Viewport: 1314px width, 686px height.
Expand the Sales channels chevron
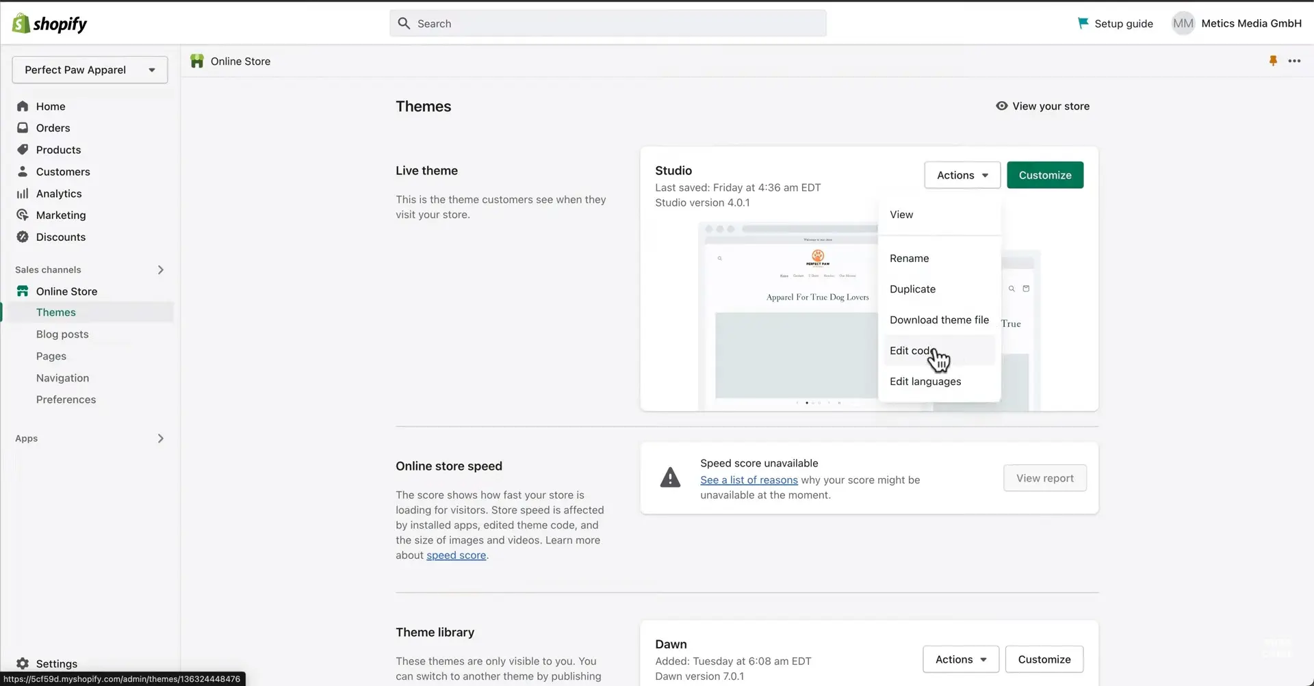161,269
